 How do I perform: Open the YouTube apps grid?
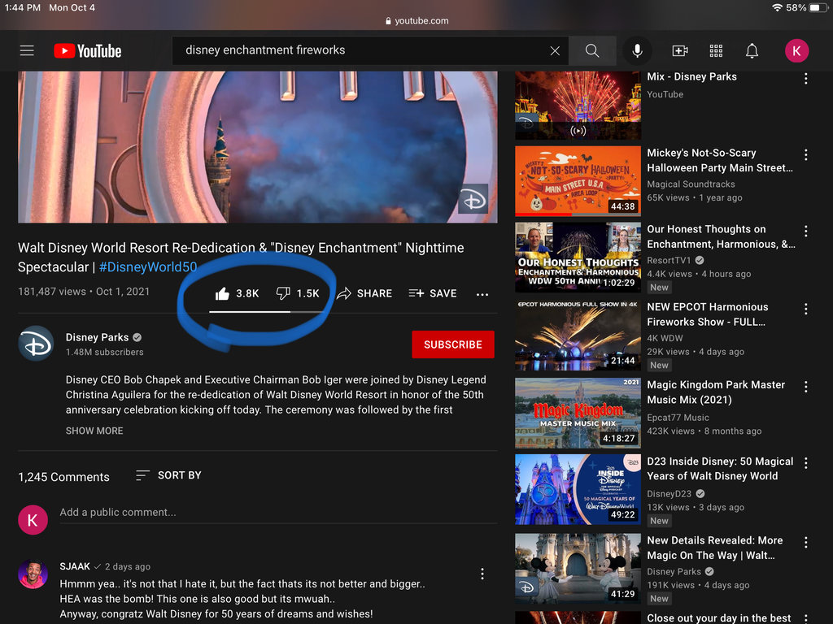tap(716, 50)
